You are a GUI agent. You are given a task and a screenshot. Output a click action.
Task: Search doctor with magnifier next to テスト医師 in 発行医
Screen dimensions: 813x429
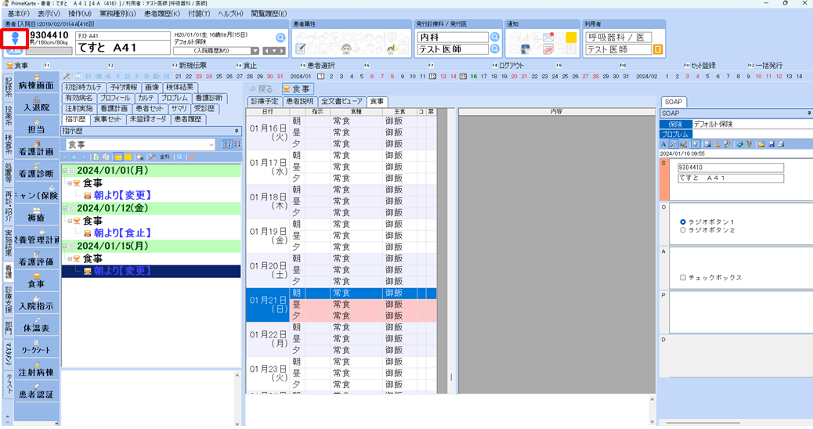[x=495, y=49]
